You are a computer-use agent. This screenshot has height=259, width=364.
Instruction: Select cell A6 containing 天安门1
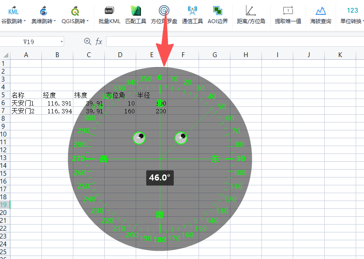point(26,103)
